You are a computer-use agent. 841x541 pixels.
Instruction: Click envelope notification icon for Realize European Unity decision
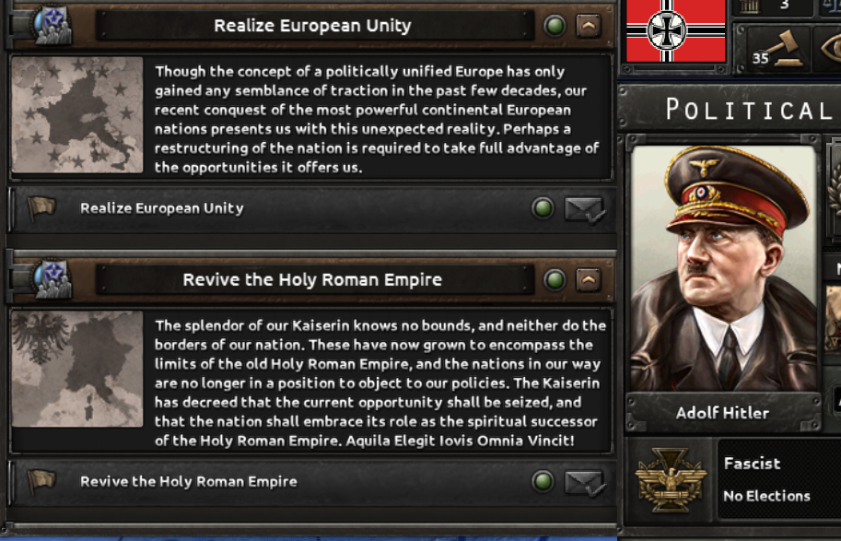coord(585,209)
